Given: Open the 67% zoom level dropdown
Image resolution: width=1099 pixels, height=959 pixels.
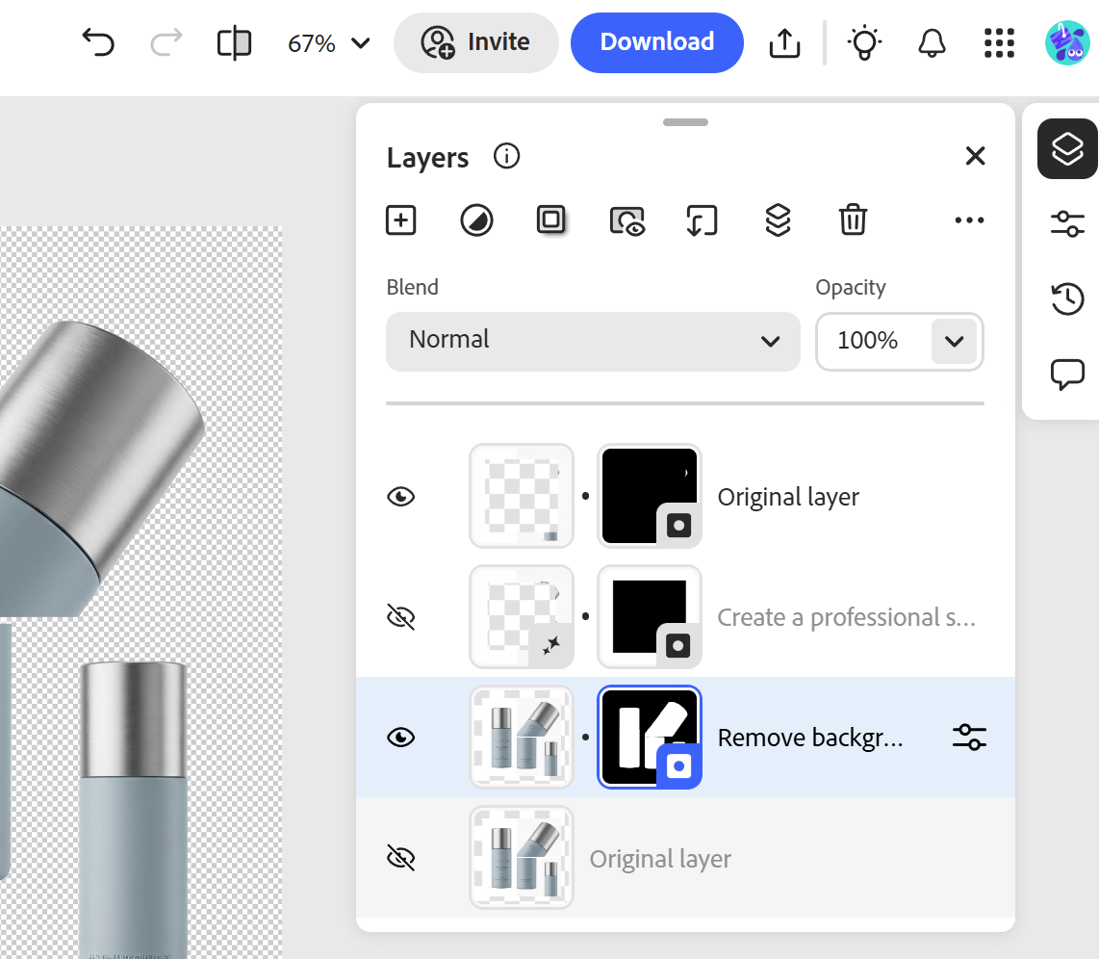Looking at the screenshot, I should (329, 43).
